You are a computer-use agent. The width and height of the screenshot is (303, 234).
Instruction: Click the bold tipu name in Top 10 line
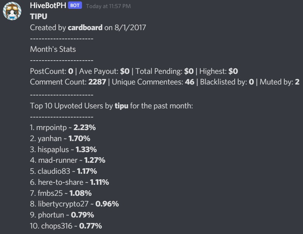click(x=121, y=106)
